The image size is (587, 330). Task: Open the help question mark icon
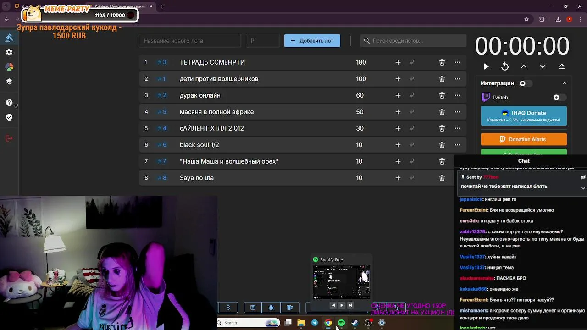point(9,103)
